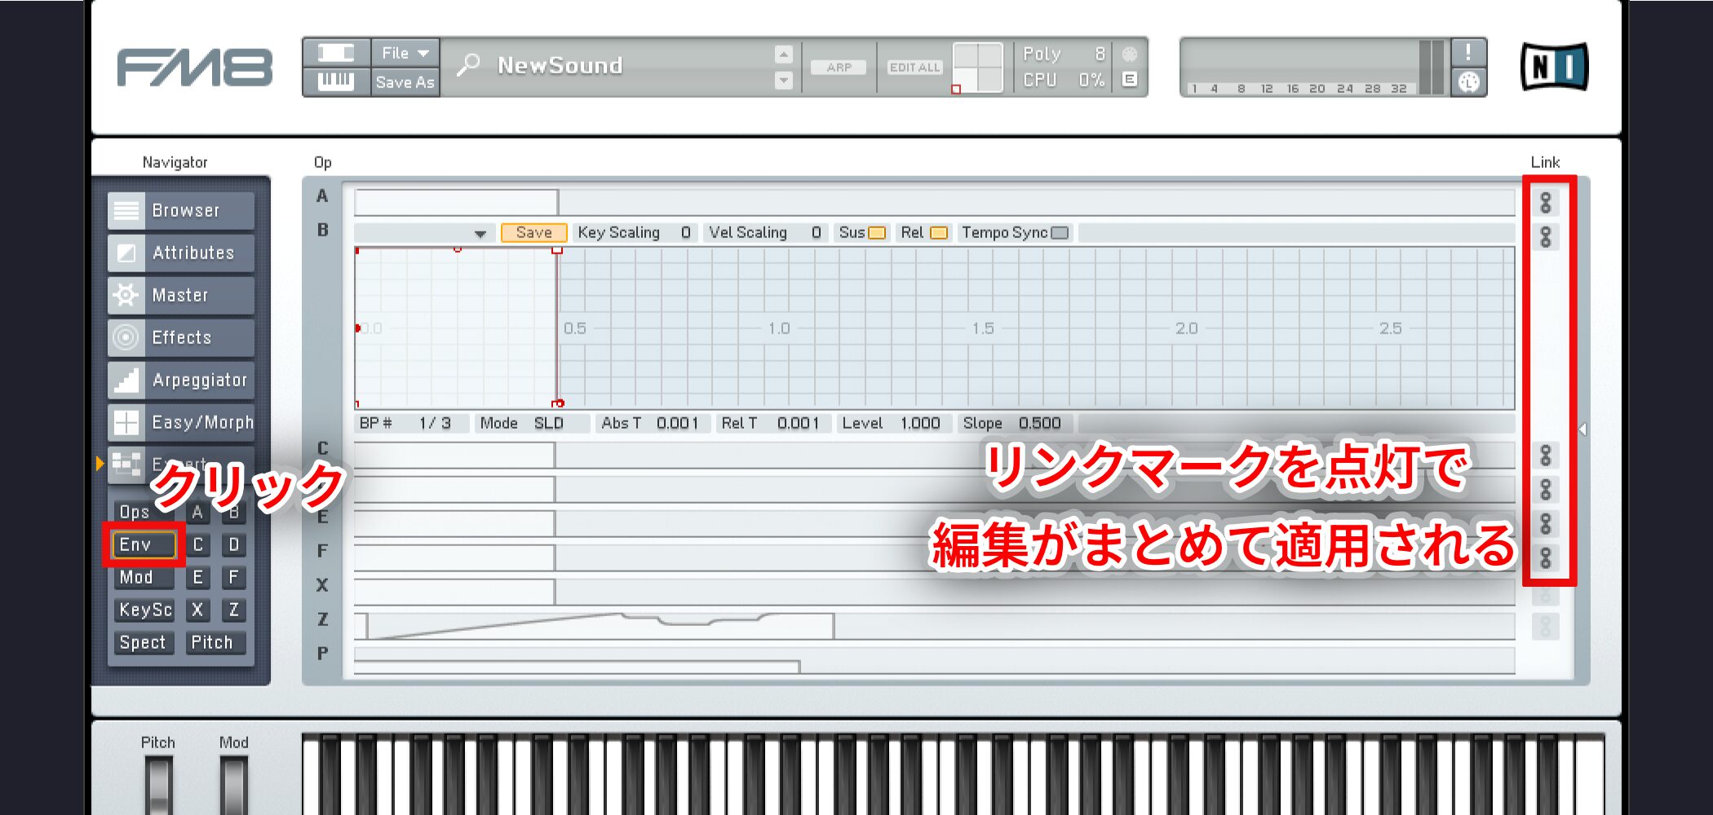Click the clock icon in header
1713x815 pixels.
point(1468,82)
